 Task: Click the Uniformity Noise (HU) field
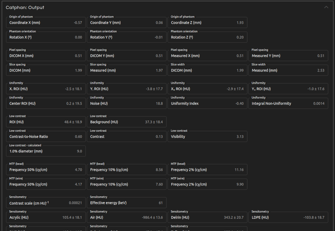127,103
